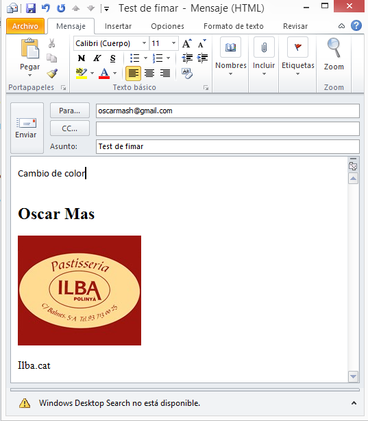368x421 pixels.
Task: Activate the Format Painter brush
Action: 52,73
